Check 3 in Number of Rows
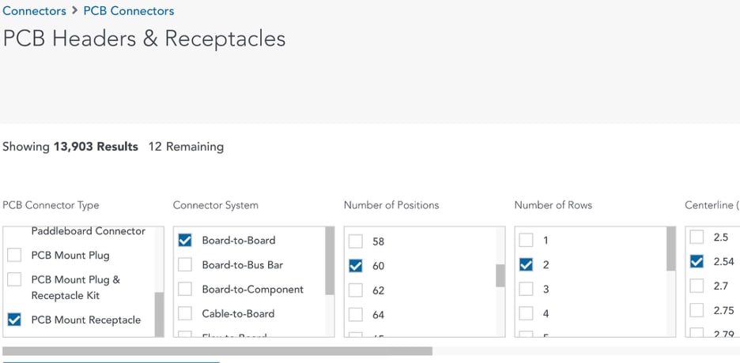 (x=527, y=289)
